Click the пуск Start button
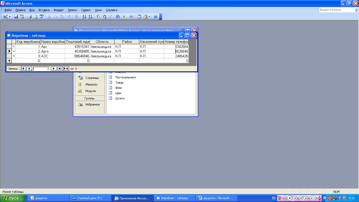The height and width of the screenshot is (202, 359). click(x=13, y=198)
